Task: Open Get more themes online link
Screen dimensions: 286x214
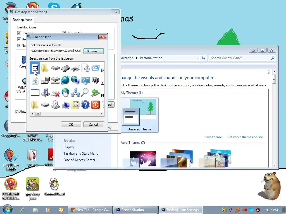Action: pos(245,137)
